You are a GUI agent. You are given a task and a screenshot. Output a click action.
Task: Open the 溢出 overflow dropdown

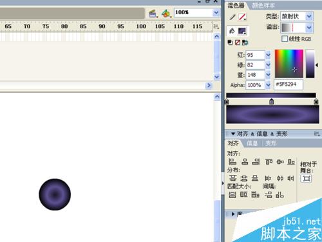296,28
